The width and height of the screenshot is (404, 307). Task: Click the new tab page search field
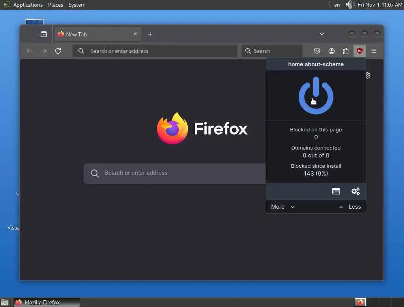tap(175, 173)
